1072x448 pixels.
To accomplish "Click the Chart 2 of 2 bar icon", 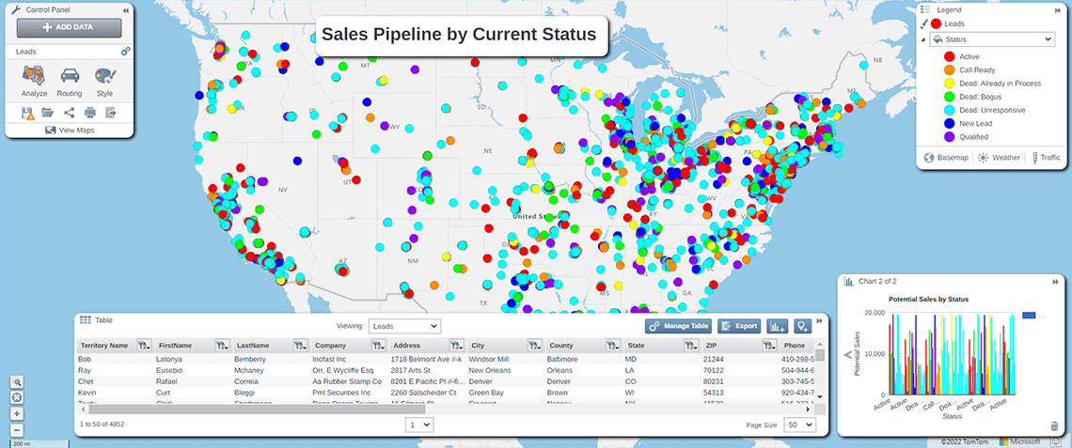I will [x=849, y=281].
